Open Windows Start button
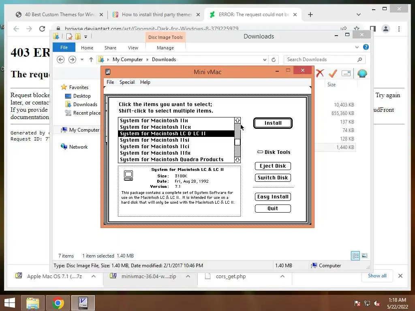Image resolution: width=415 pixels, height=311 pixels. pos(10,303)
